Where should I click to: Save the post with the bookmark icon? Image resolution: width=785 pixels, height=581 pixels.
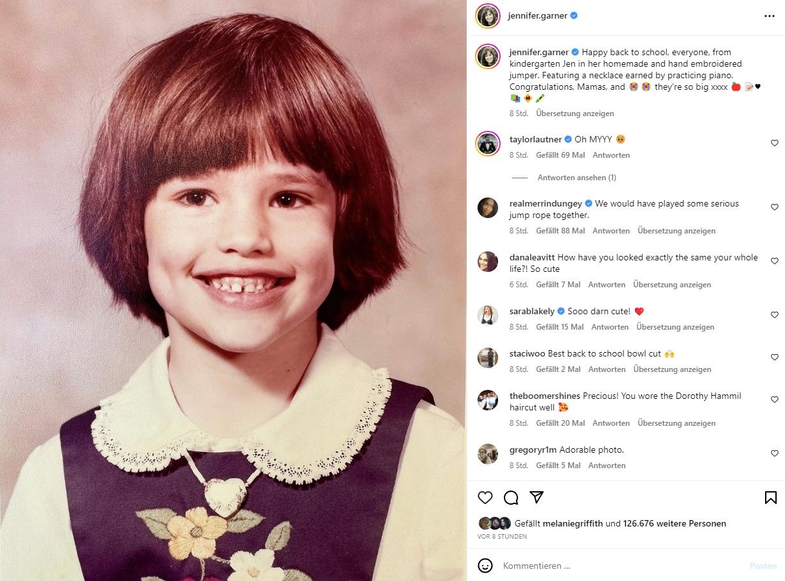coord(771,498)
